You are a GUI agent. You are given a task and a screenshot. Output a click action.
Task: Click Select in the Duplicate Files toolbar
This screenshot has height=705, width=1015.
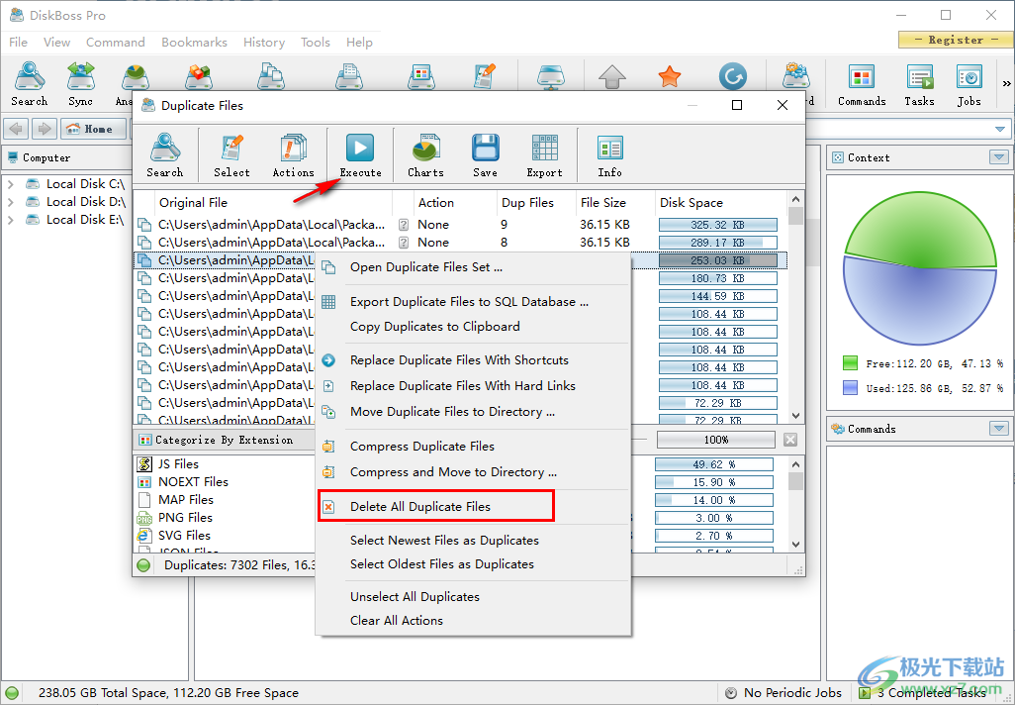coord(231,154)
